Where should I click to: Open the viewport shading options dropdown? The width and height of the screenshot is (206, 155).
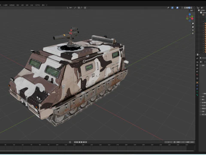click(194, 8)
